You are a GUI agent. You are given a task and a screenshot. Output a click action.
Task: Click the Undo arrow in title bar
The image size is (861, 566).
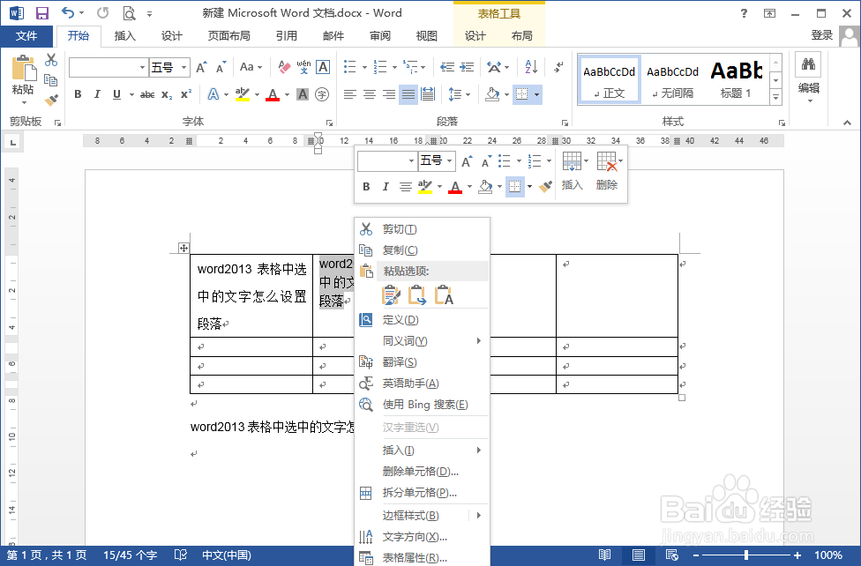point(68,12)
